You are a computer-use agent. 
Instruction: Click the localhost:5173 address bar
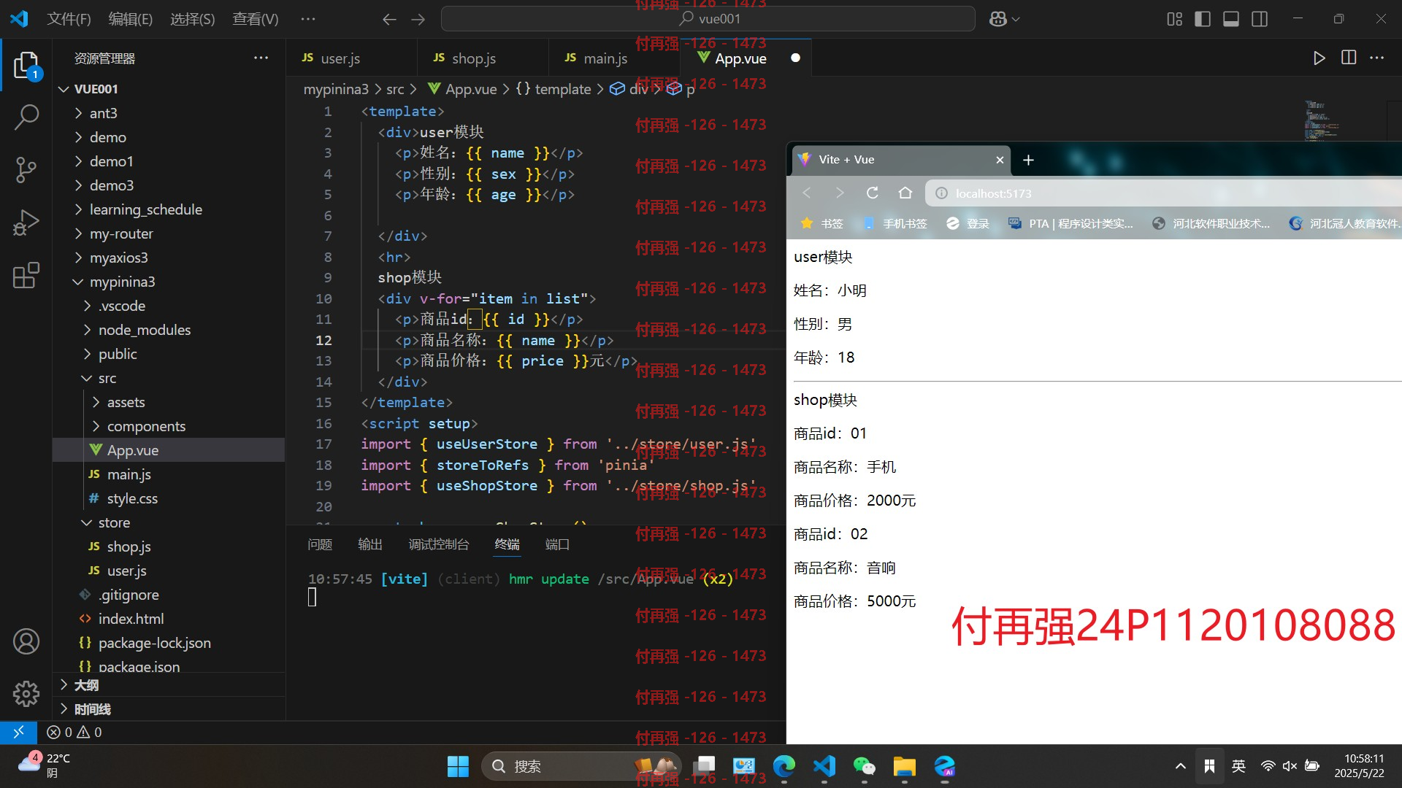[x=1161, y=193]
